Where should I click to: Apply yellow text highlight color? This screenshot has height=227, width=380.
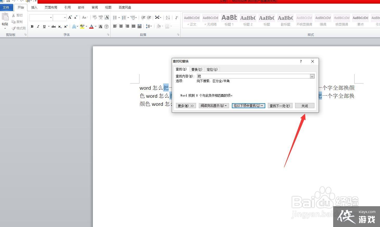tap(82, 27)
